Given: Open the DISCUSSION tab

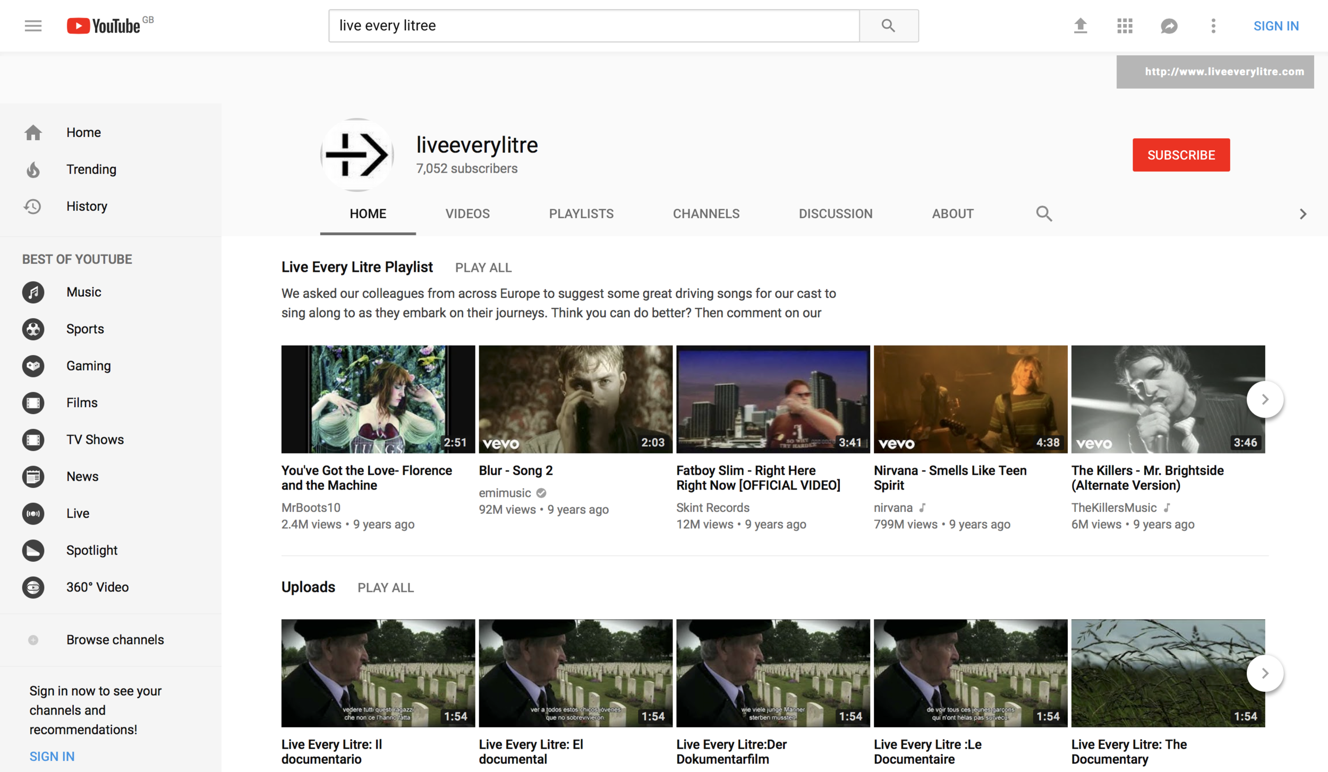Looking at the screenshot, I should 836,214.
